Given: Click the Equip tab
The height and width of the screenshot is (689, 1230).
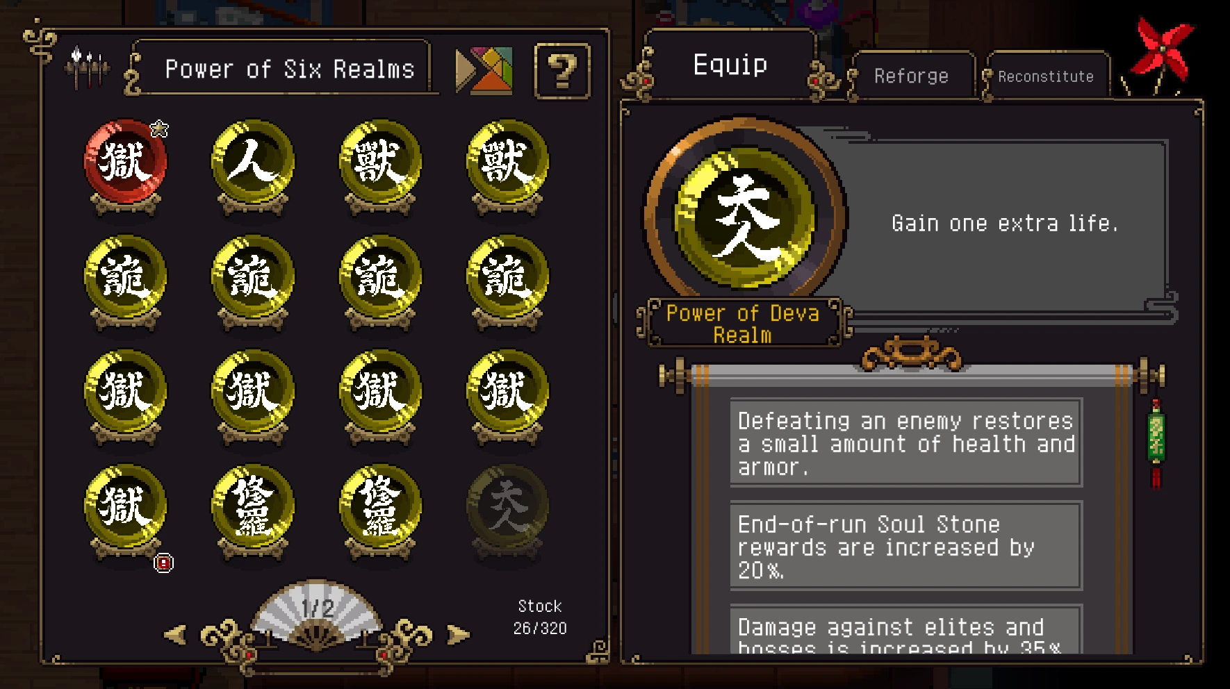Looking at the screenshot, I should point(730,65).
